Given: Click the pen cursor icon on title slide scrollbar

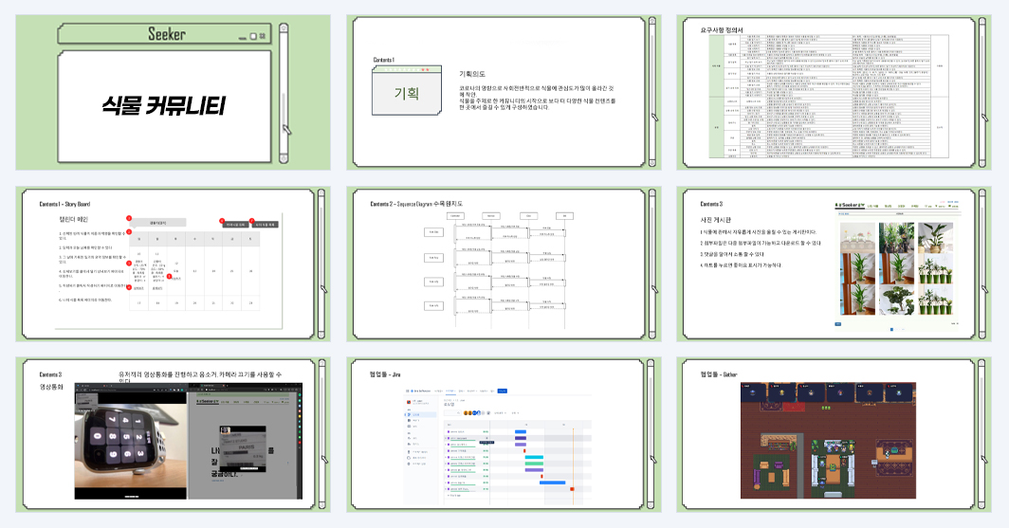Looking at the screenshot, I should tap(286, 129).
